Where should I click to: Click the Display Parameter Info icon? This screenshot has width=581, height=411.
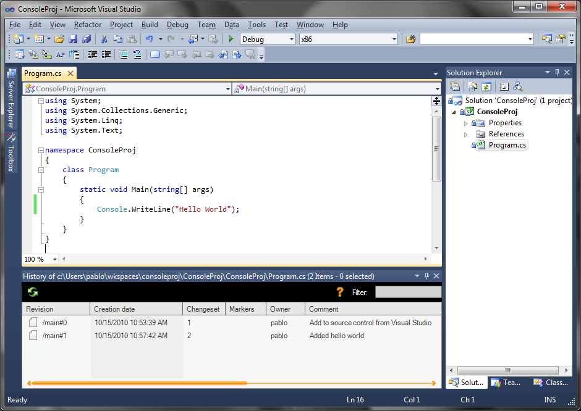tap(33, 55)
